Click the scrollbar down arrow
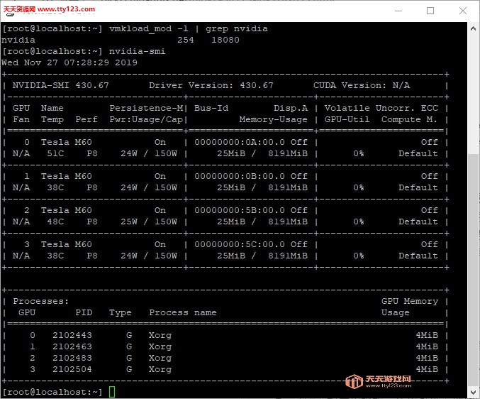 (x=473, y=392)
